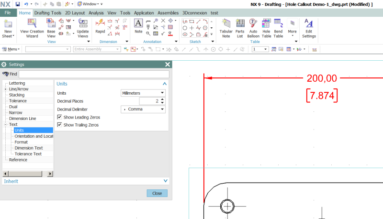The width and height of the screenshot is (383, 219).
Task: Select the sketch rectangle tool
Action: click(192, 22)
